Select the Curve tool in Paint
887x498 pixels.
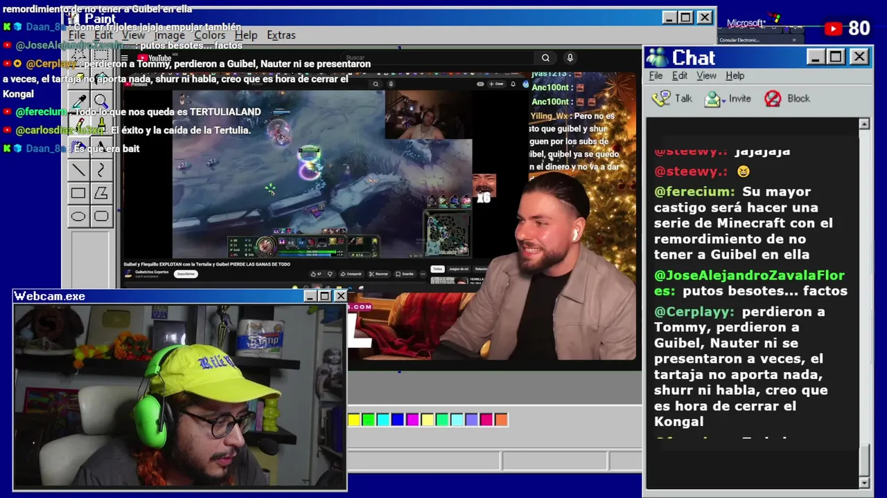click(x=101, y=170)
